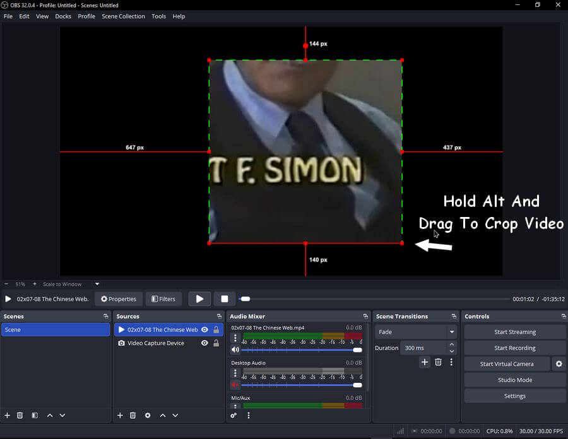
Task: Click Start Recording button
Action: point(514,348)
